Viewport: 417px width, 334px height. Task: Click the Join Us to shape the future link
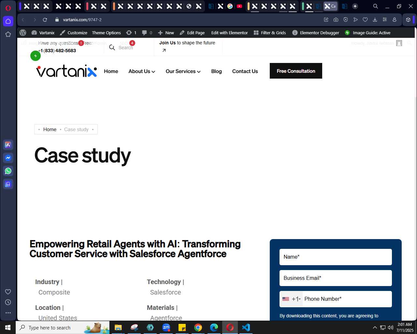pyautogui.click(x=187, y=43)
